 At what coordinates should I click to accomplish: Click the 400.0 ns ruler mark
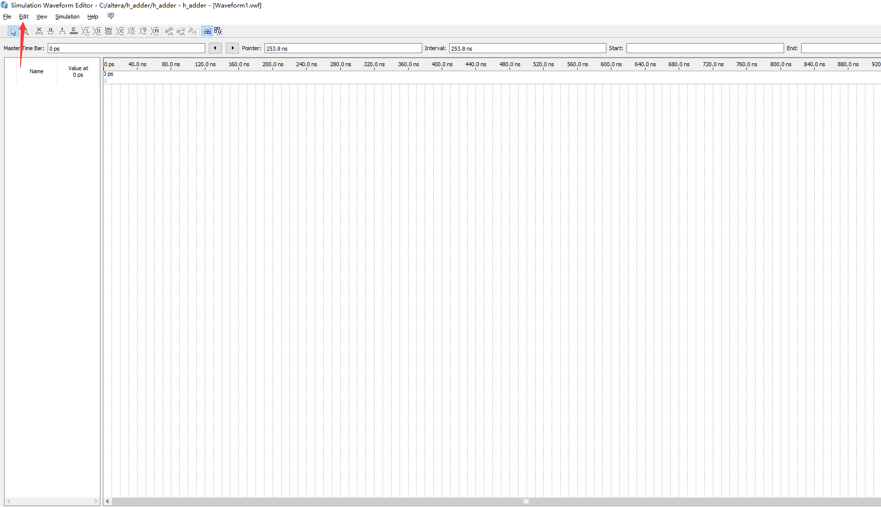[442, 64]
